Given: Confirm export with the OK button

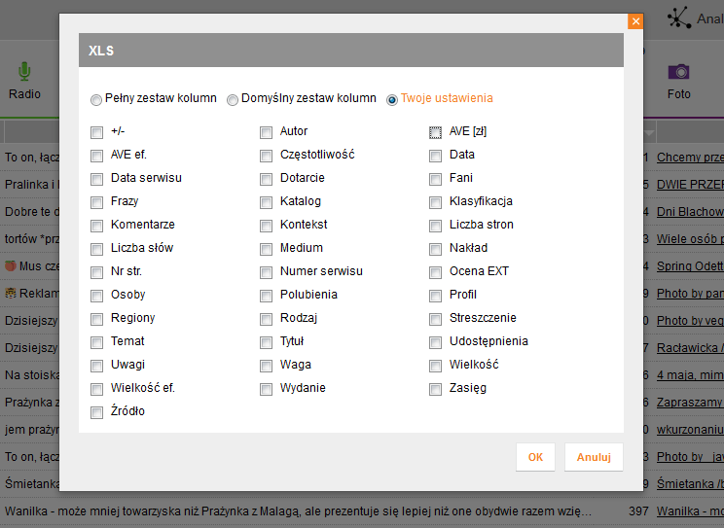Looking at the screenshot, I should tap(535, 457).
